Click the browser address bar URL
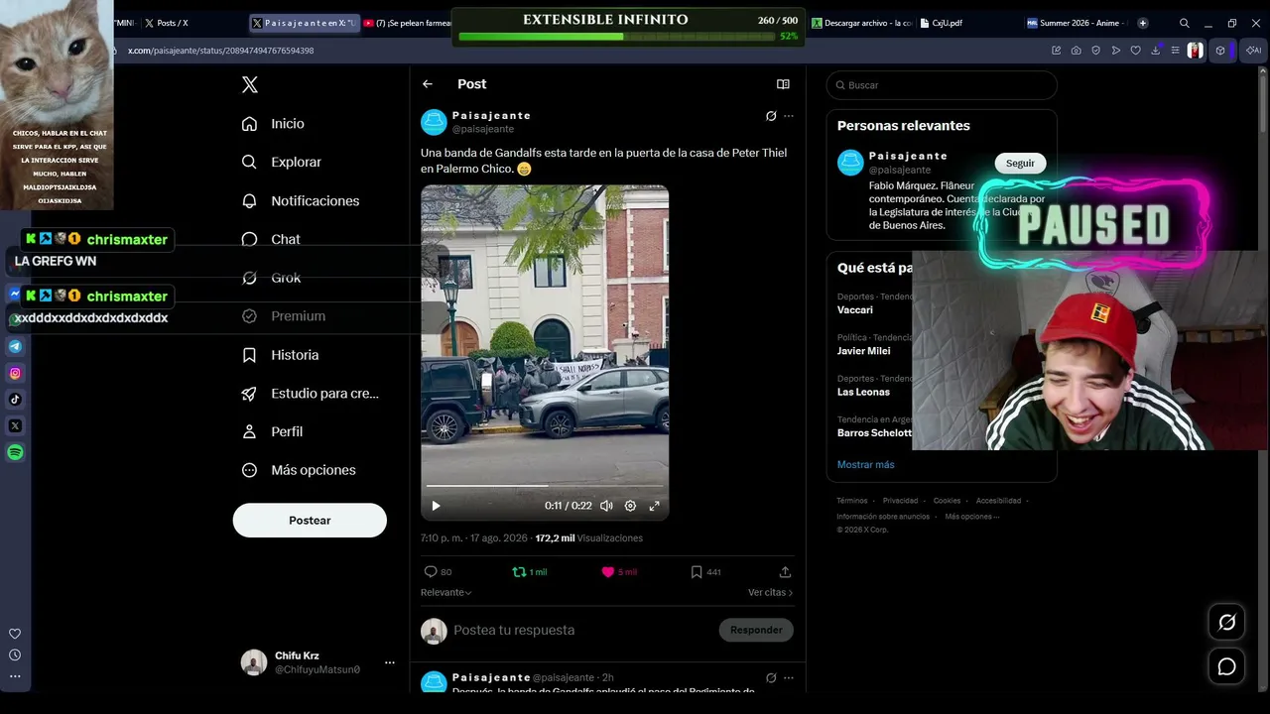1270x714 pixels. click(x=220, y=51)
